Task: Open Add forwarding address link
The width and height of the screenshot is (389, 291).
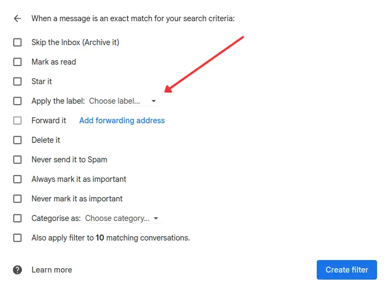Action: pyautogui.click(x=122, y=121)
